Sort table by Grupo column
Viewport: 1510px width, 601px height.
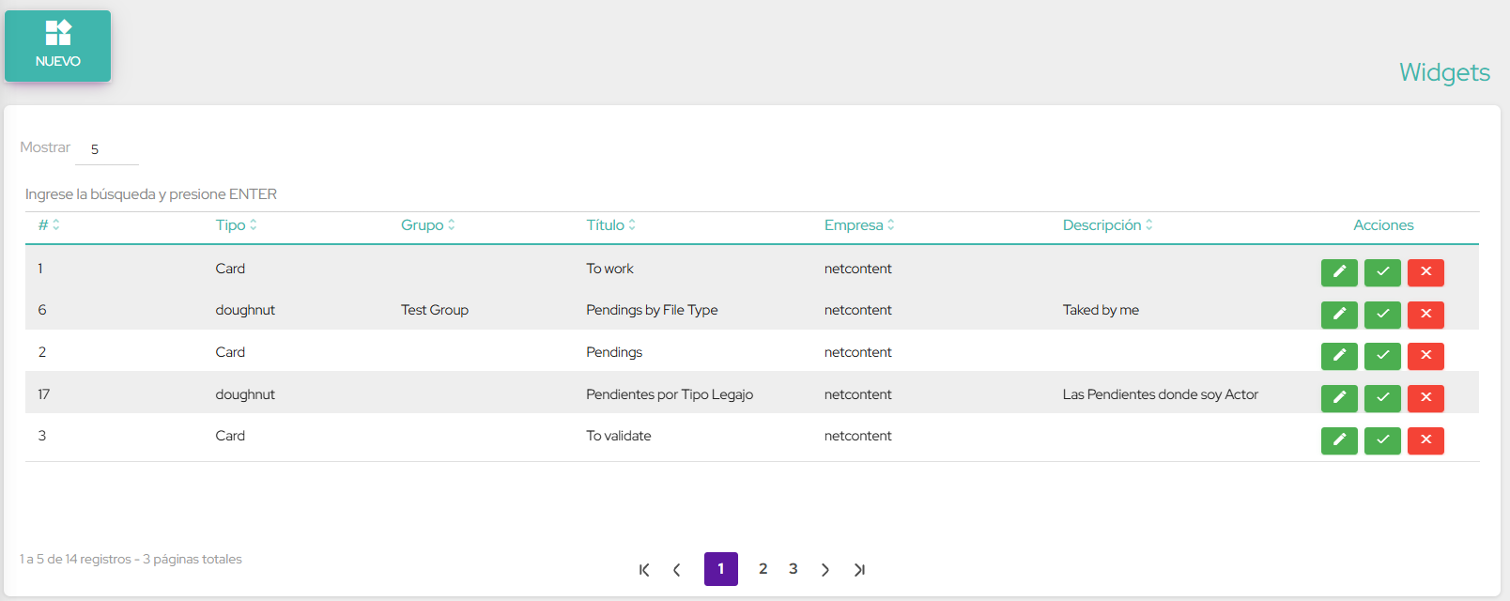427,225
